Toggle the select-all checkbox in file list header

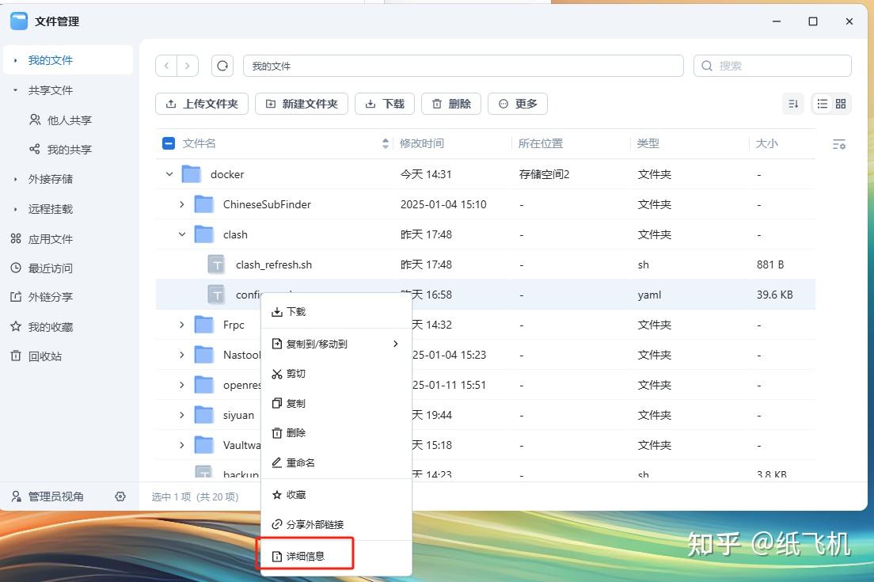pos(168,143)
